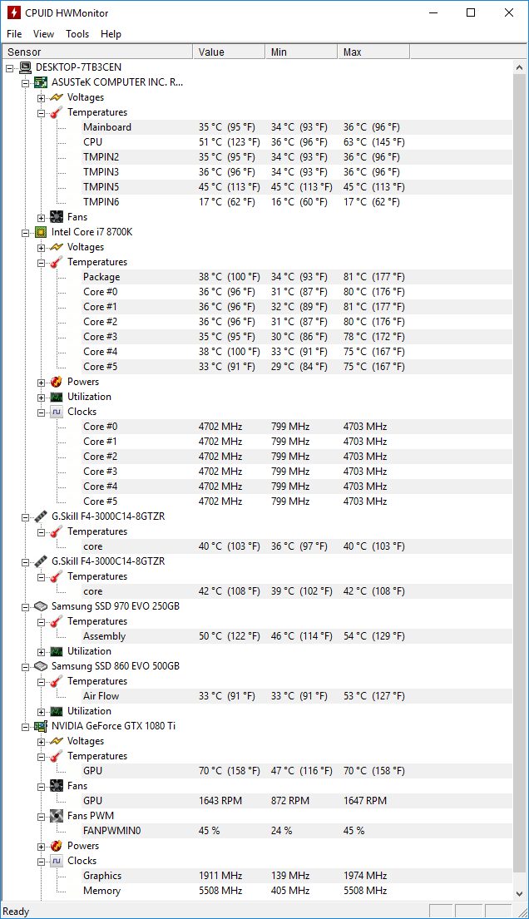Click the Samsung 860 EVO Utilization icon
This screenshot has width=529, height=919.
tap(57, 711)
